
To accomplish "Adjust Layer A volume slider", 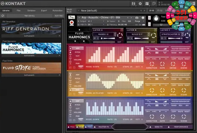I will 108,38.
